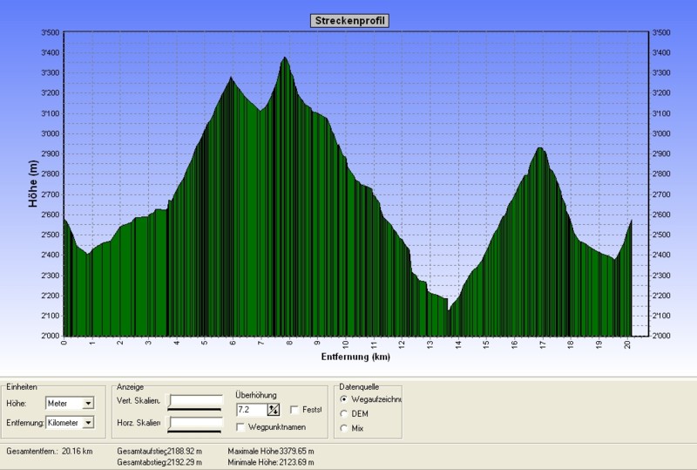
Task: Click the Entfernung (km) axis label
Action: [355, 357]
